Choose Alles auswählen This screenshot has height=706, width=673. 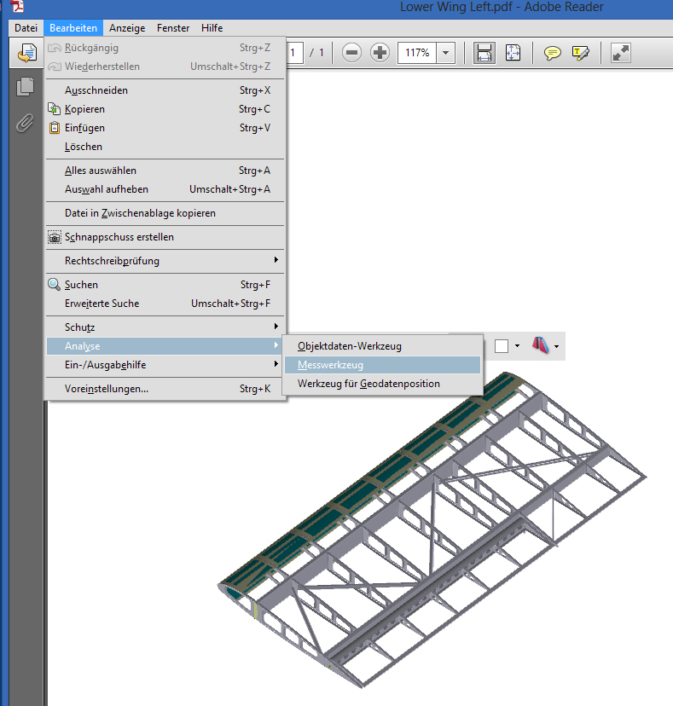(165, 171)
